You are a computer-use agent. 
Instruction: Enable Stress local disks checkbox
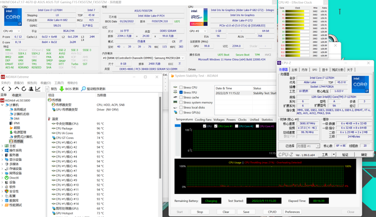point(181,108)
